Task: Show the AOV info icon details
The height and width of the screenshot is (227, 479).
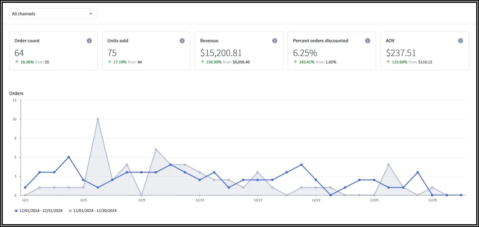Action: point(460,41)
